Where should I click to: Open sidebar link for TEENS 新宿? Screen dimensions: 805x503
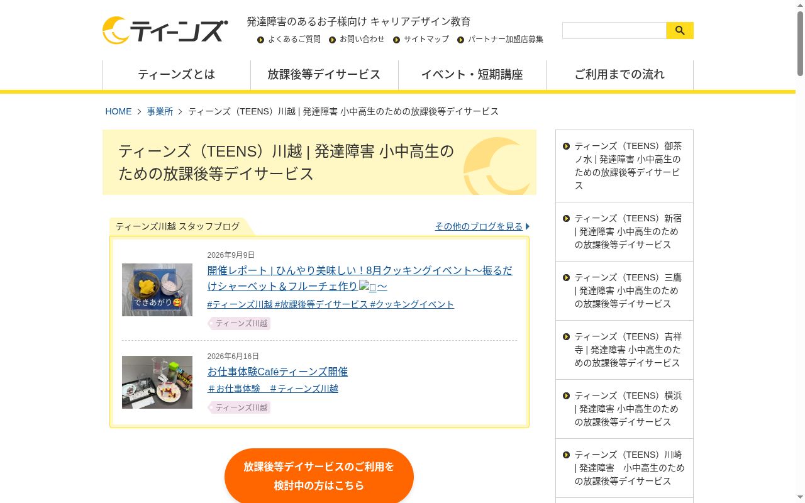(625, 231)
